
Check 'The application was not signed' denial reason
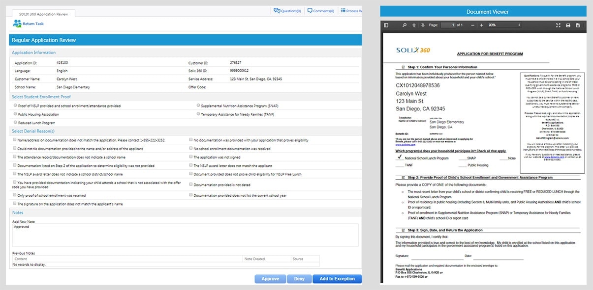190,157
